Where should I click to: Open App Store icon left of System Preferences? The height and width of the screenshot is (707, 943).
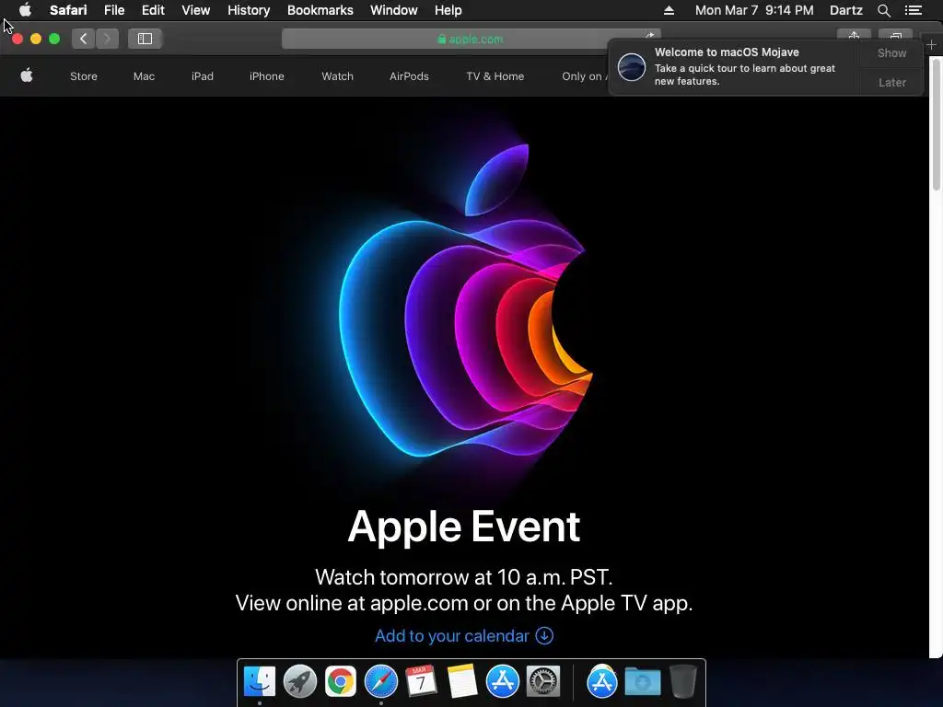coord(502,681)
